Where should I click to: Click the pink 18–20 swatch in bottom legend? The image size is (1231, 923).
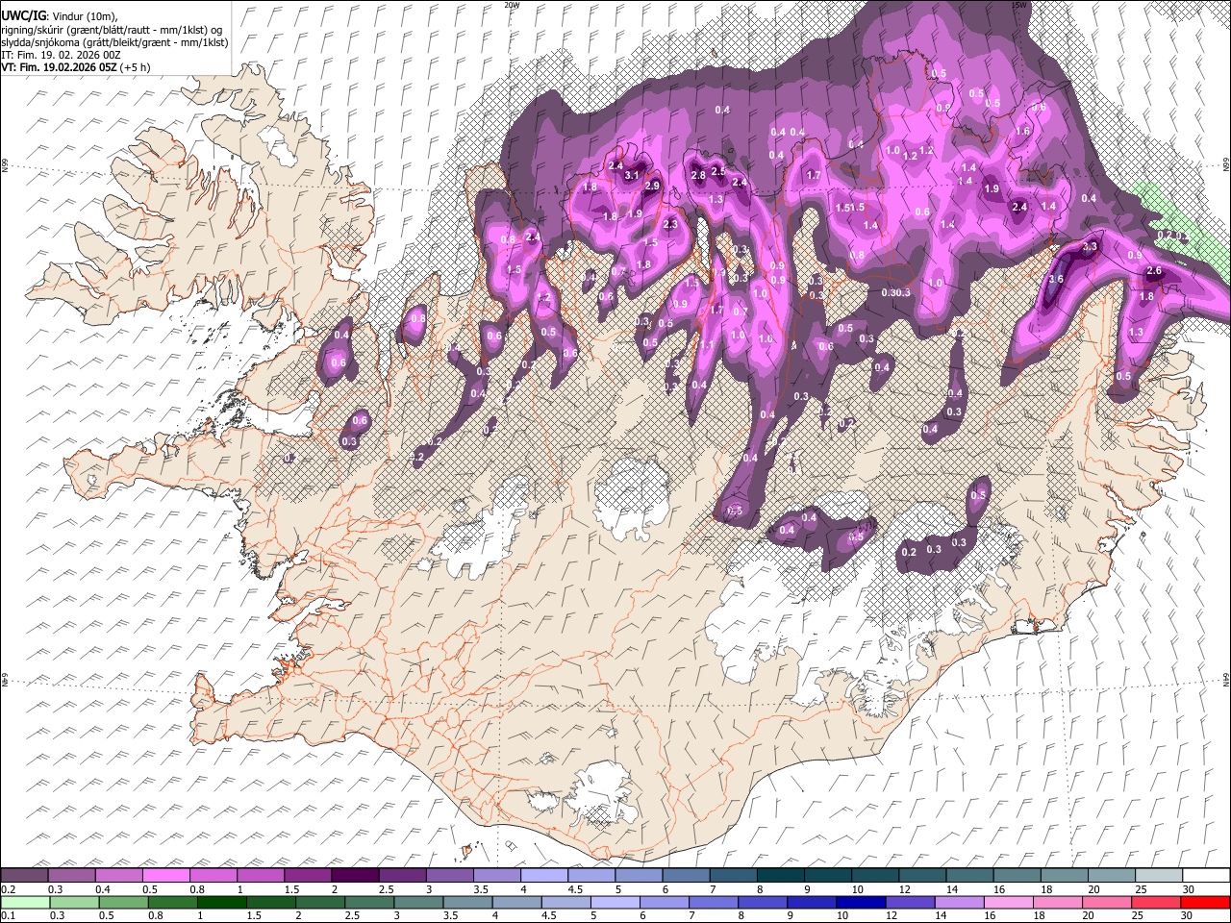1058,903
